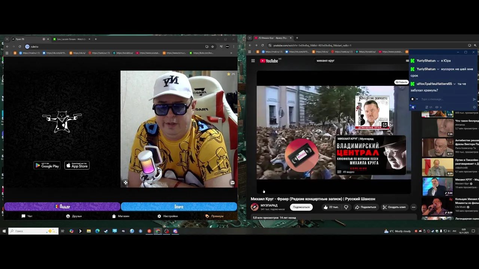Open Настройки in rulet.tv bottom bar
This screenshot has width=479, height=269.
click(168, 216)
